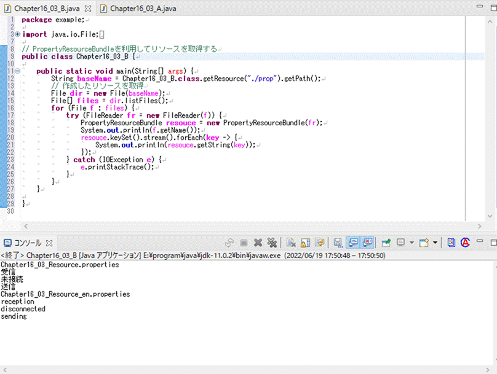Click the editor horizontal scroll right arrow
The image size is (497, 374).
(480, 226)
